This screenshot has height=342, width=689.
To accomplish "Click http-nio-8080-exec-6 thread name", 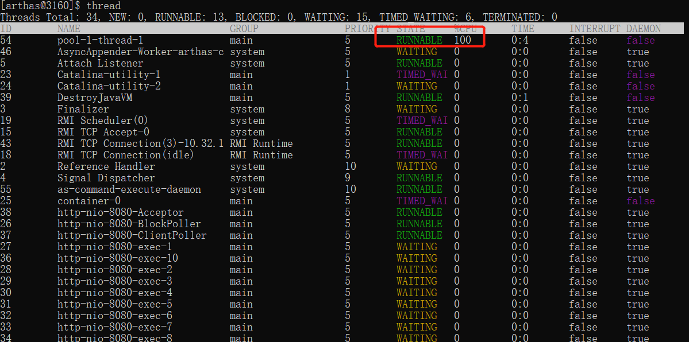I will click(115, 315).
